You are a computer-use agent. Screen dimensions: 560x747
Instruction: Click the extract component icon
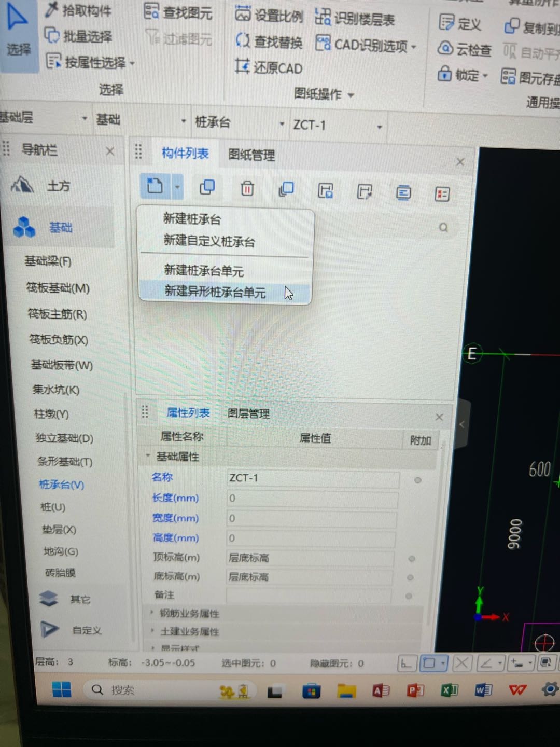pos(365,192)
